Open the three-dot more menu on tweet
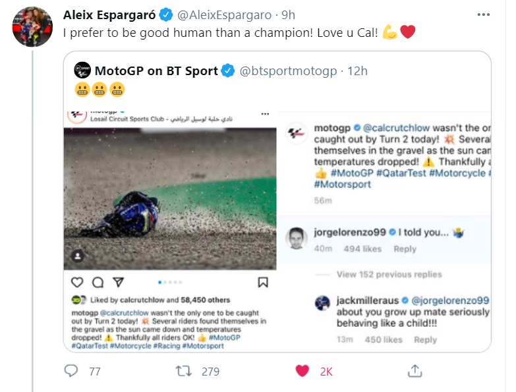Screen dimensions: 516x392 [484, 14]
